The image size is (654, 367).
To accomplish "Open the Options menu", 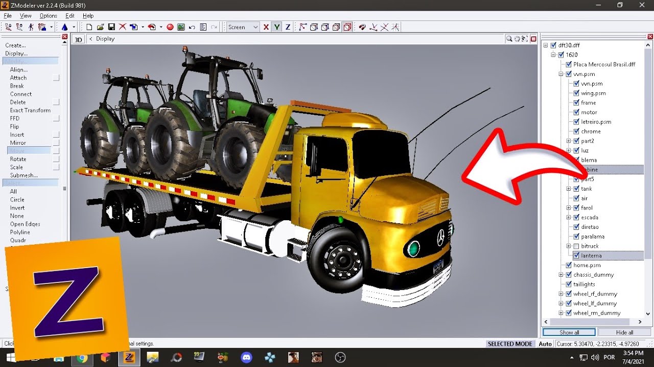I will click(49, 16).
